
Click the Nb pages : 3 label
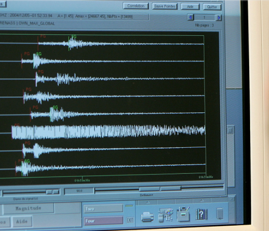205,25
